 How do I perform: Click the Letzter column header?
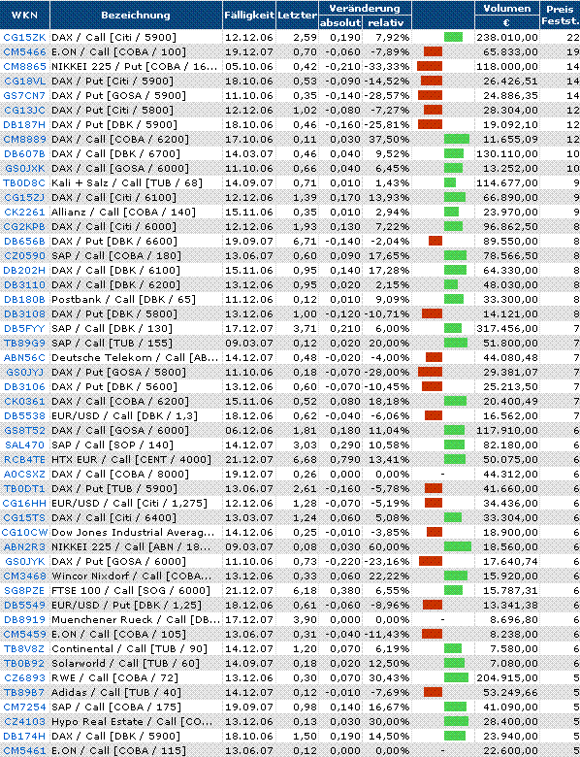coord(297,15)
